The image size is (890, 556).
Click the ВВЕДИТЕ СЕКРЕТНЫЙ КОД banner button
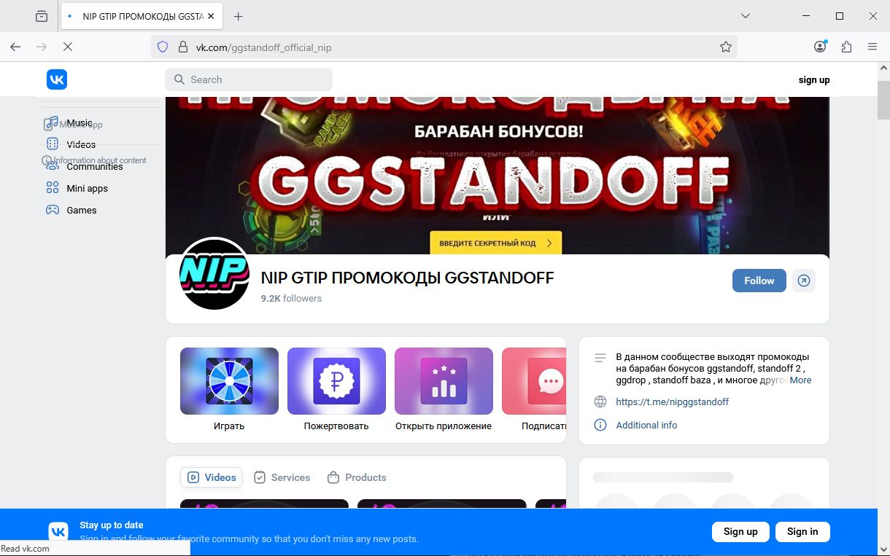pyautogui.click(x=495, y=243)
